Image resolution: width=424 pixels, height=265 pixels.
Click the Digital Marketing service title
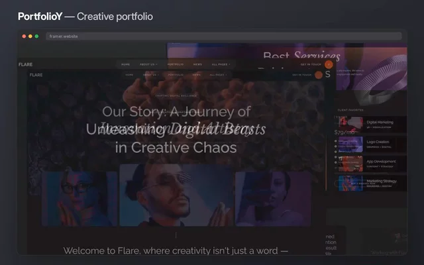(380, 122)
